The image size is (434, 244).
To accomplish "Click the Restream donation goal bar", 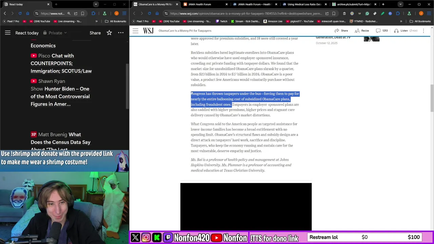I will tap(365, 237).
